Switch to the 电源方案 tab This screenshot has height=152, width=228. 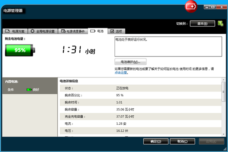(x=15, y=31)
